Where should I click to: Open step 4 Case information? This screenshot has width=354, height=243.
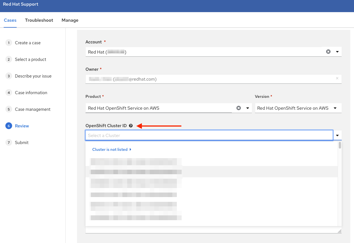click(x=31, y=93)
